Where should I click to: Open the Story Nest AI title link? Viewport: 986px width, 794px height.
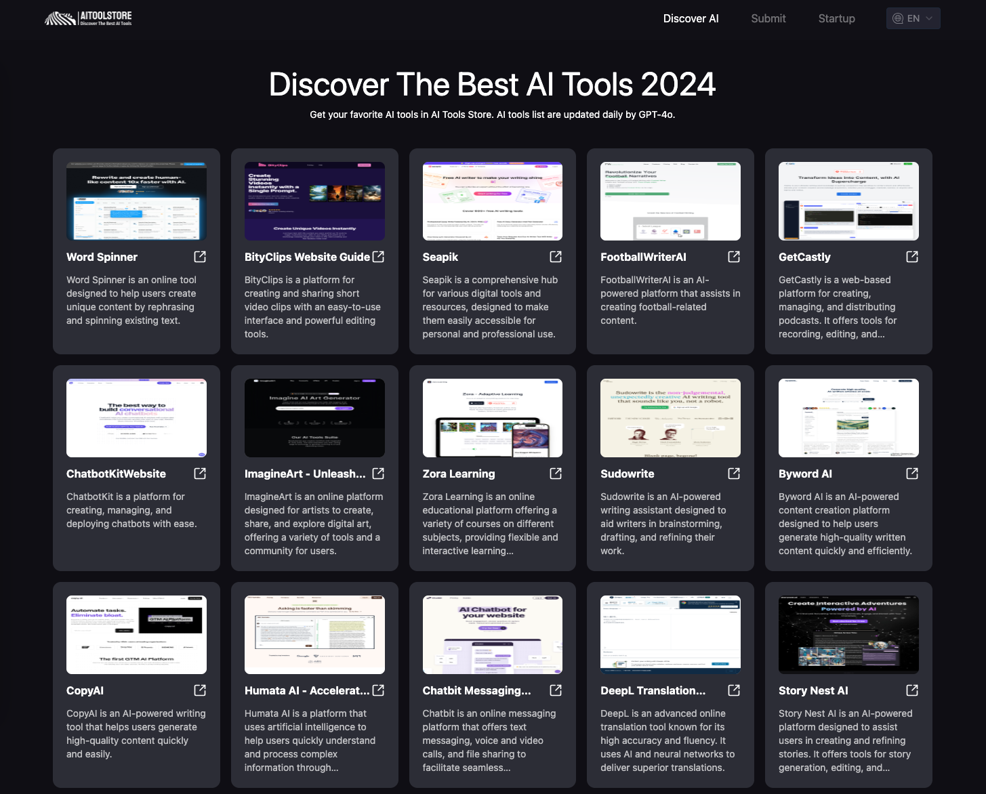(813, 690)
